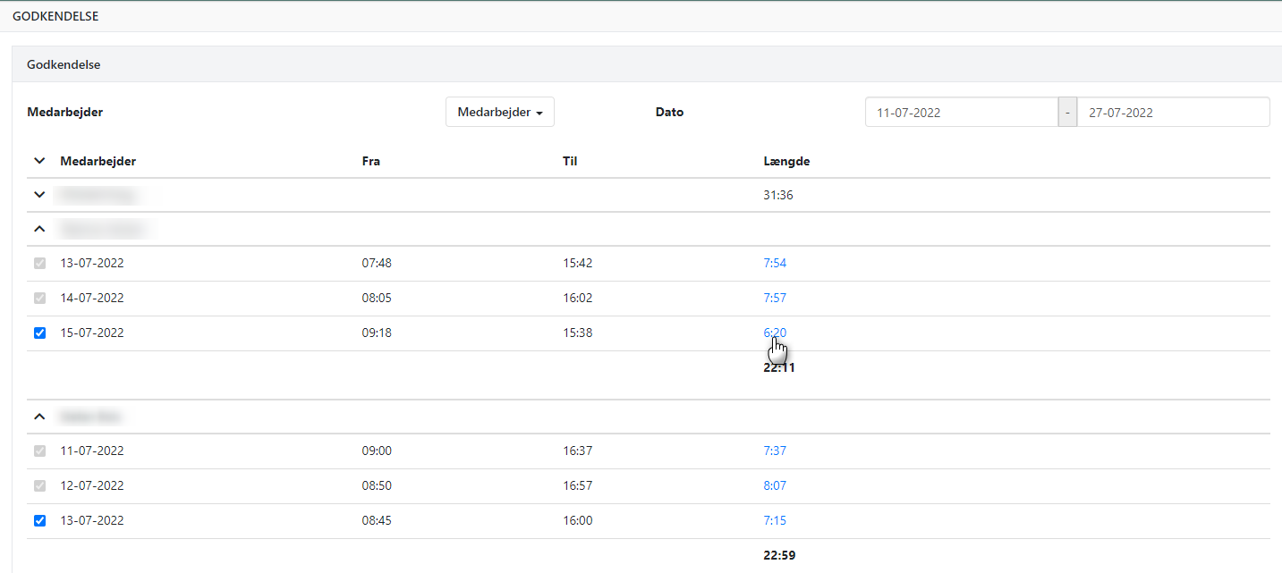Collapse the employee group totaling 22:59
This screenshot has height=573, width=1282.
[x=38, y=417]
